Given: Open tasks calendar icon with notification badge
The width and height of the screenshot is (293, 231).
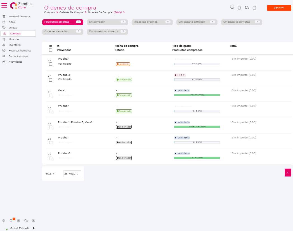Looking at the screenshot, I should click(11, 221).
